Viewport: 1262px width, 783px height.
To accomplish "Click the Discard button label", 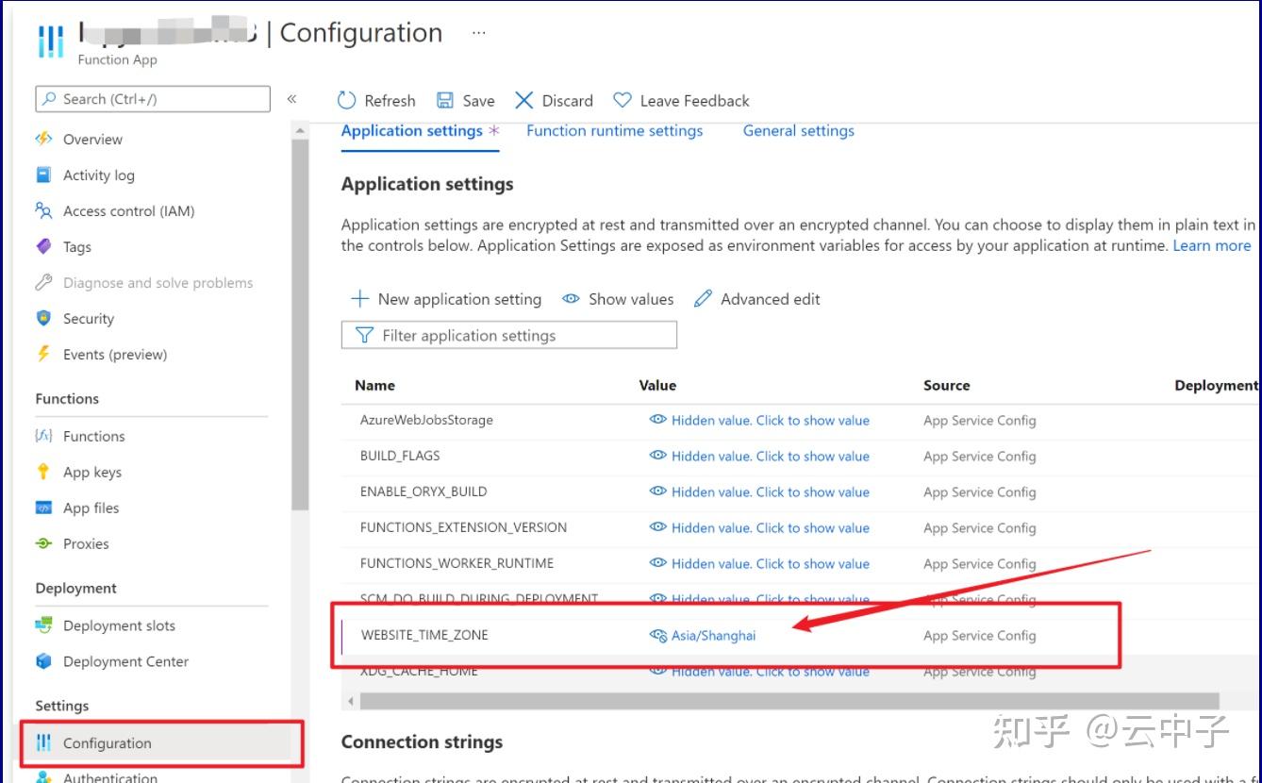I will (x=567, y=101).
